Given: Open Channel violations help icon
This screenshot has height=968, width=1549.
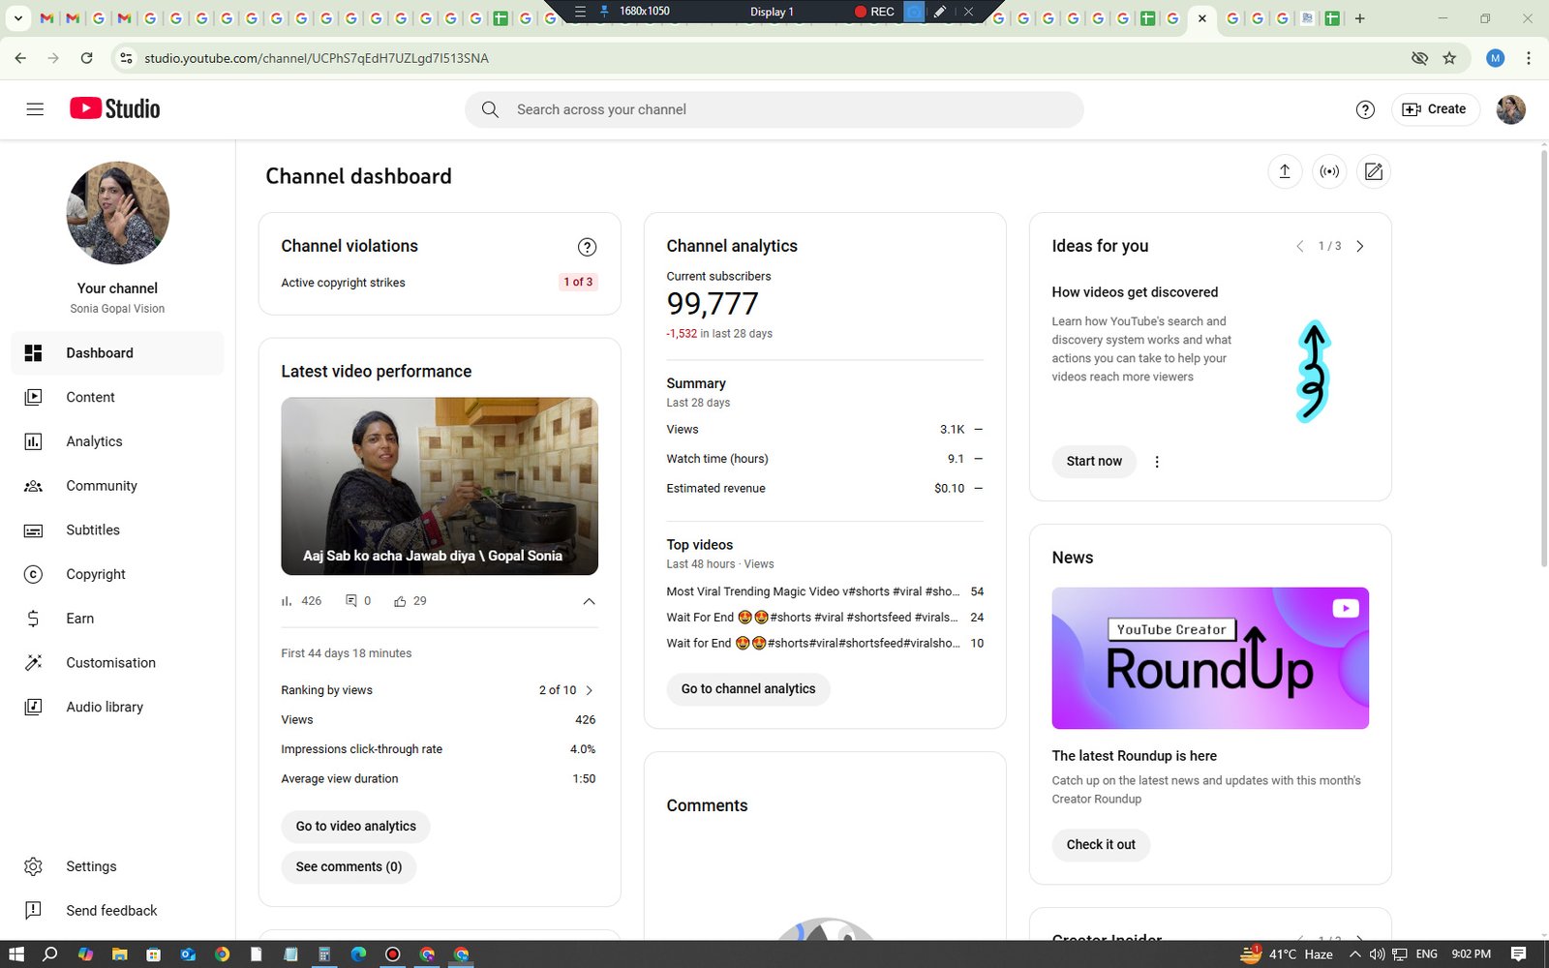Looking at the screenshot, I should 587,247.
